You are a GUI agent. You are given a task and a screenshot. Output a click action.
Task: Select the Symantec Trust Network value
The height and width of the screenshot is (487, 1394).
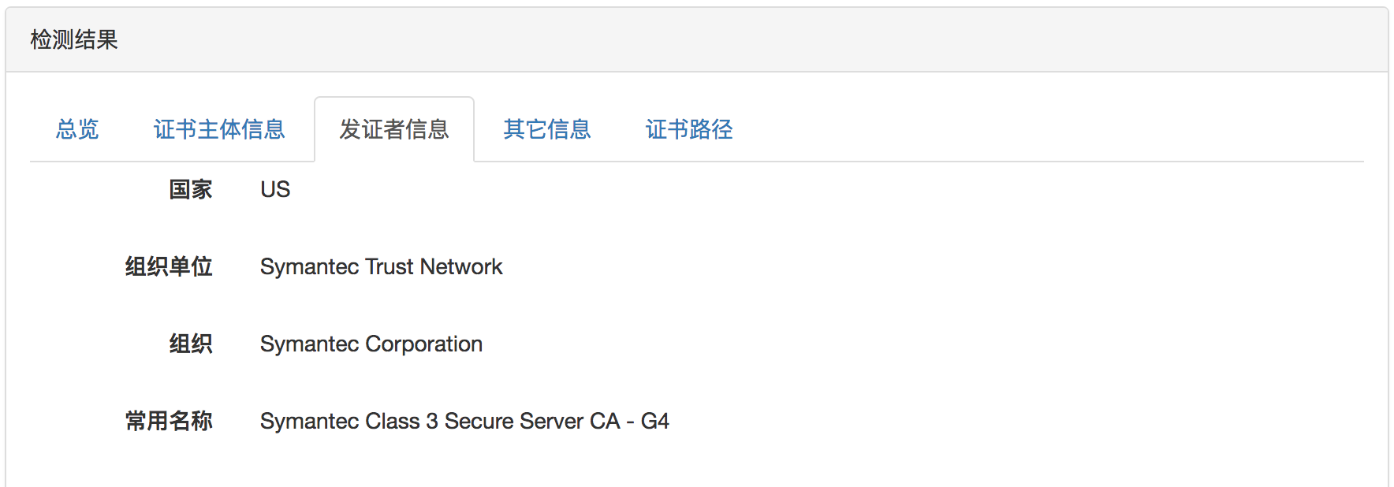(x=382, y=266)
